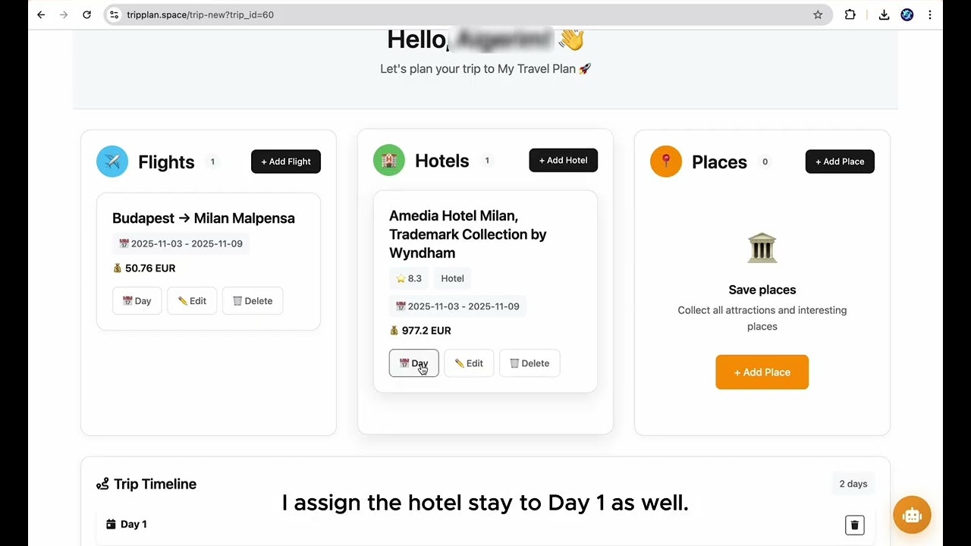
Task: Reload the page
Action: coord(86,14)
